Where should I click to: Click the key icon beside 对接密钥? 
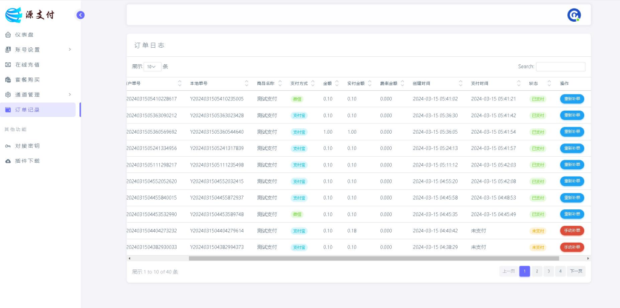[x=8, y=146]
